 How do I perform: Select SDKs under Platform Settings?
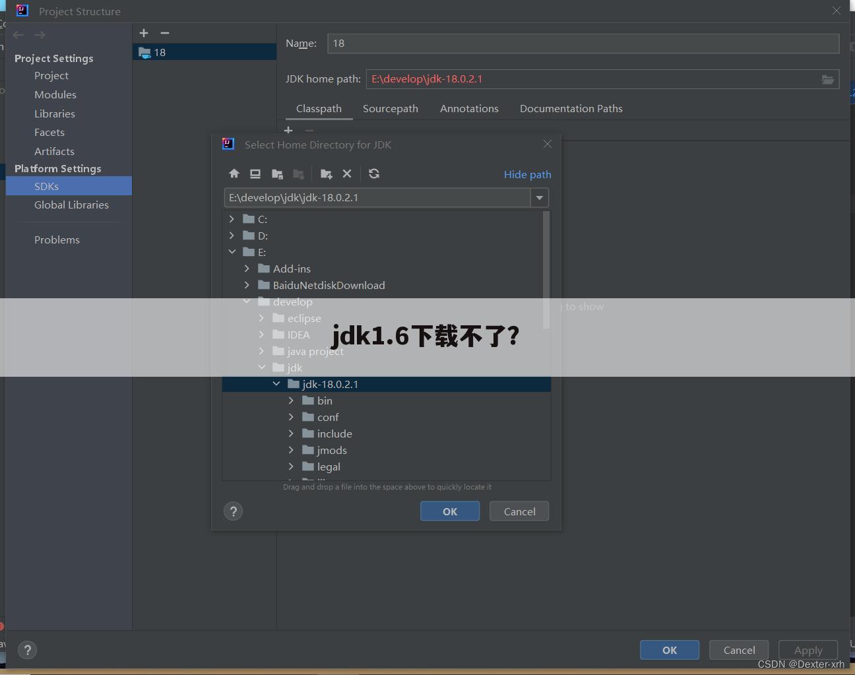pyautogui.click(x=69, y=186)
